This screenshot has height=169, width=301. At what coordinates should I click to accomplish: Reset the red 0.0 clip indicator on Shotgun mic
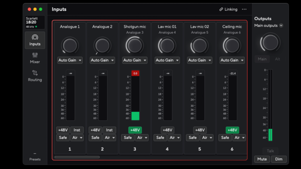pyautogui.click(x=135, y=73)
